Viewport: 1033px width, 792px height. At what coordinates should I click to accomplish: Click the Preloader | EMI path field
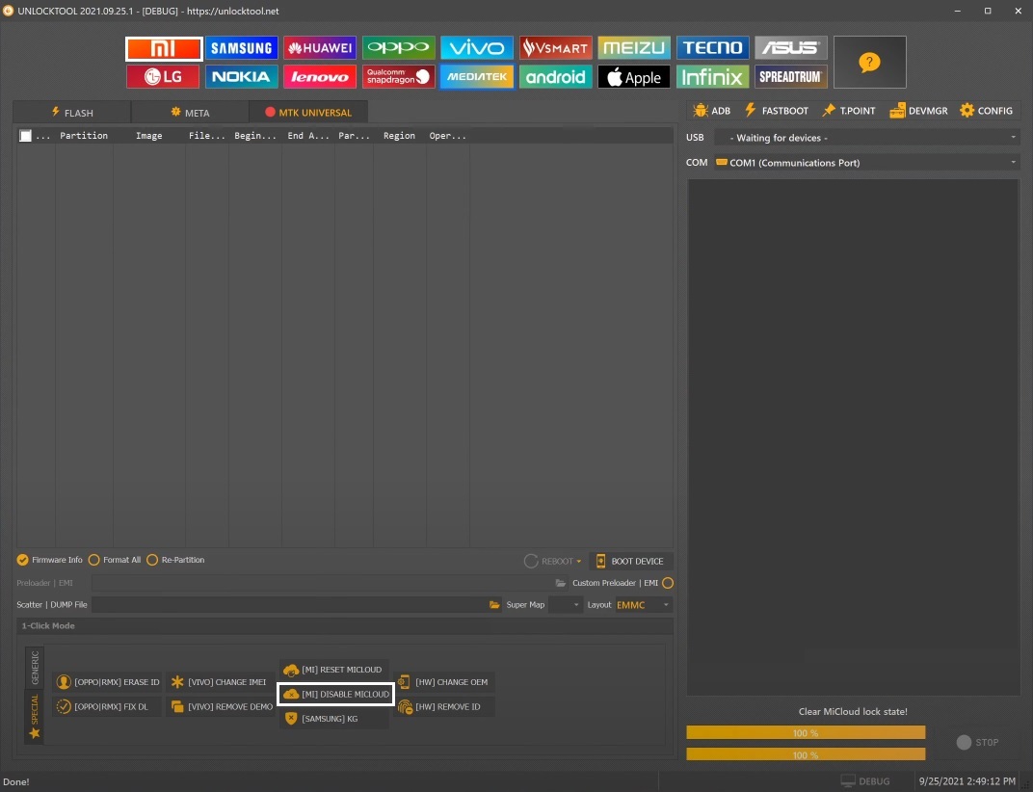[323, 583]
